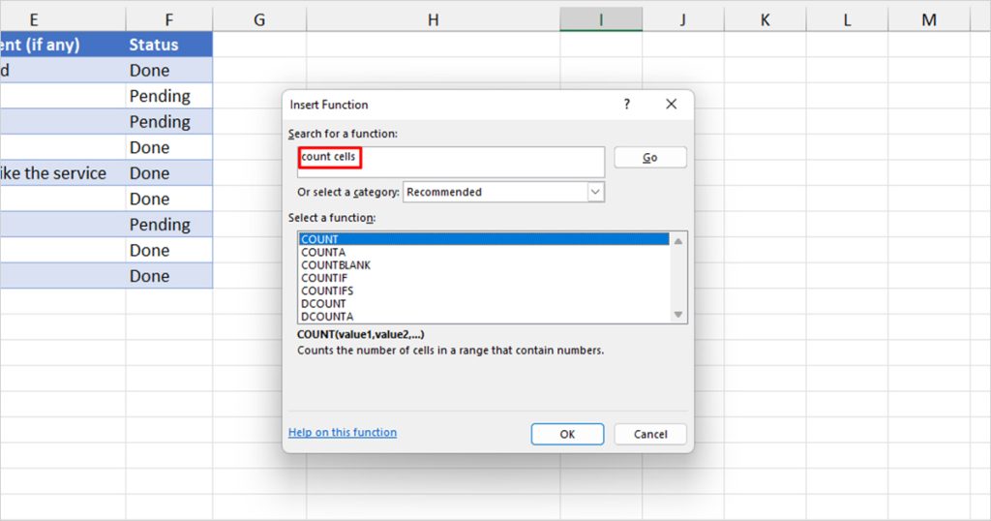Select COUNTA in the function list
This screenshot has height=521, width=991.
[x=484, y=253]
